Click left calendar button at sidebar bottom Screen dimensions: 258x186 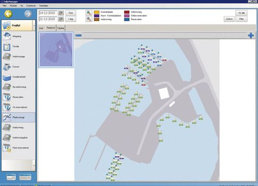11,177
